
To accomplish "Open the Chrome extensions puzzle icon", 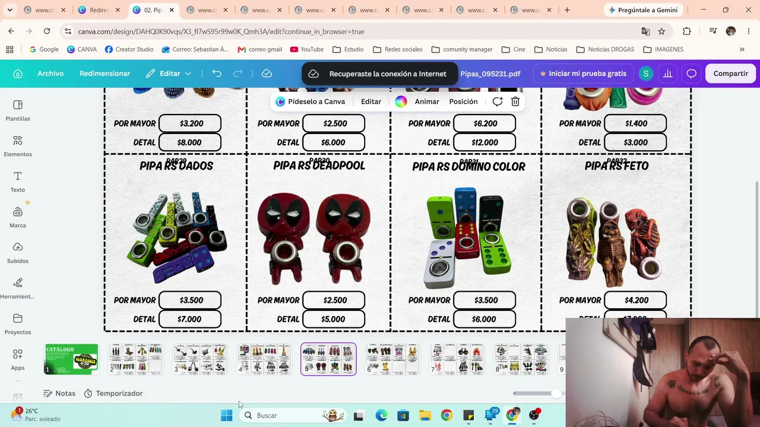I will point(687,31).
